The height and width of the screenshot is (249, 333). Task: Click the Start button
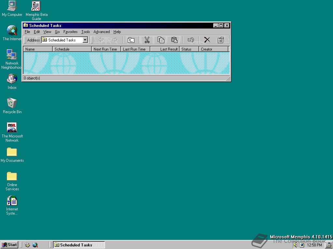(9, 245)
